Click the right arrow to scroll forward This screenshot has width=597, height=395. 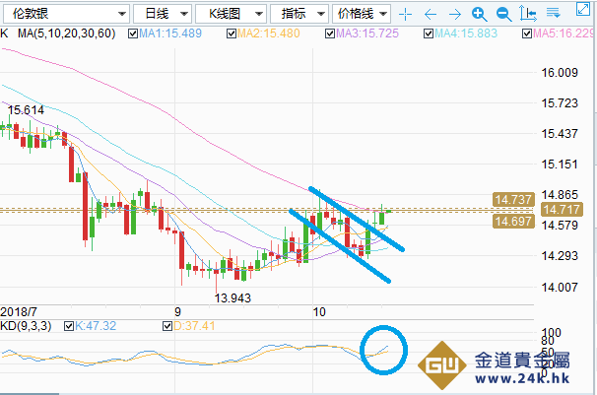click(453, 15)
